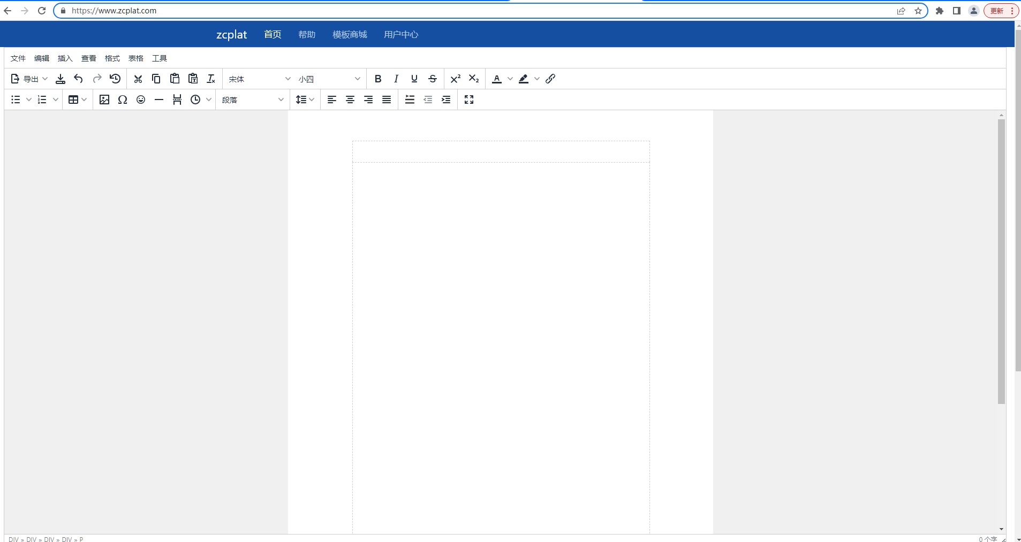Click the numbered list icon

click(42, 100)
